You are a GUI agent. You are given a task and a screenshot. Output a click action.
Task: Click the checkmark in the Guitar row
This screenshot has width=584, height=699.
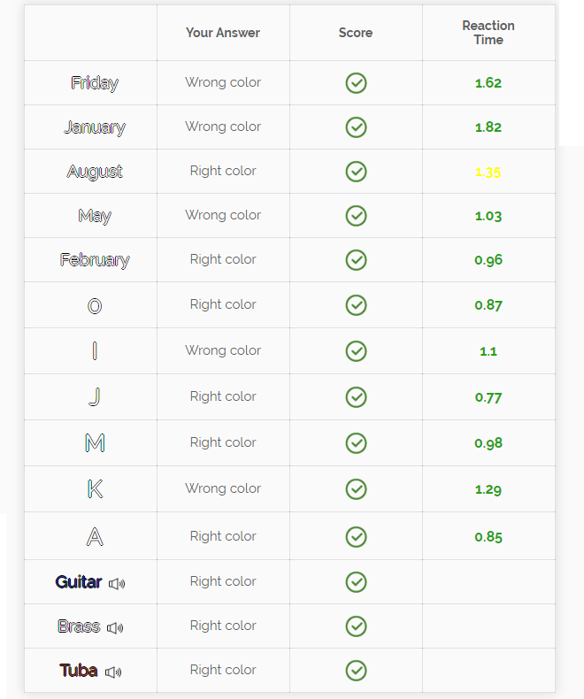coord(356,582)
